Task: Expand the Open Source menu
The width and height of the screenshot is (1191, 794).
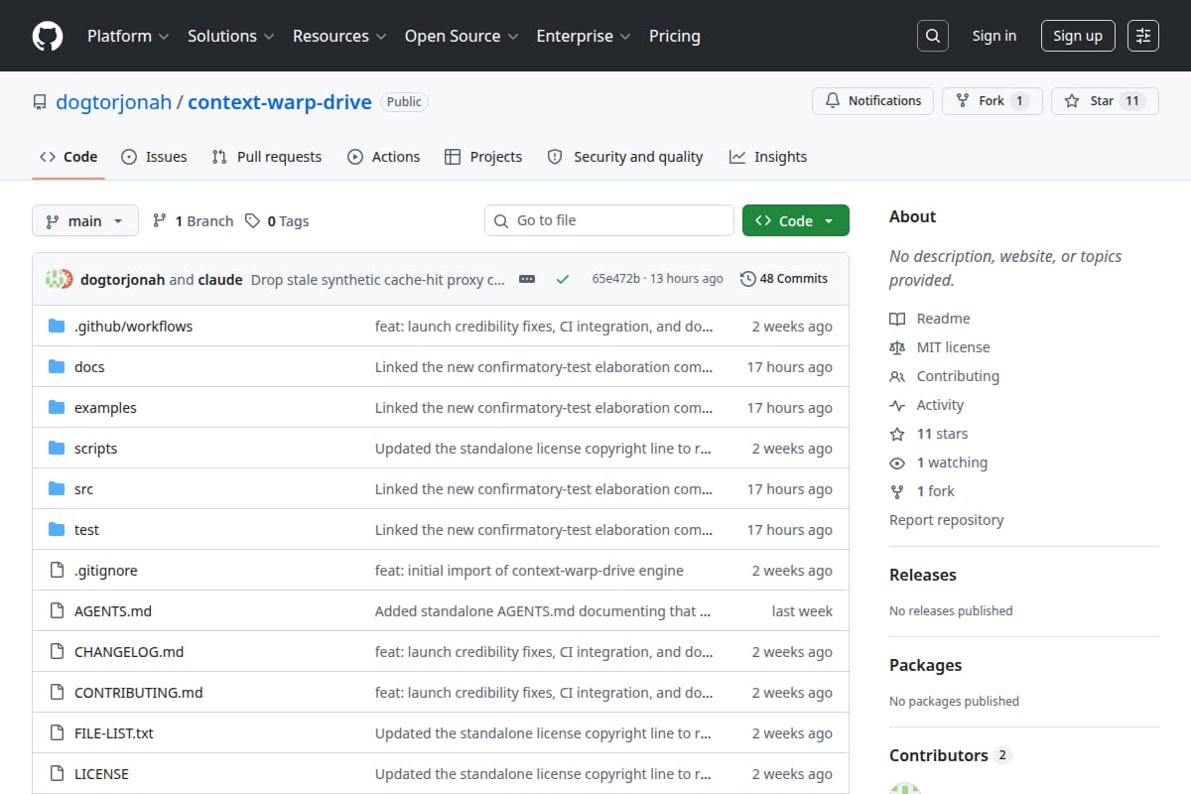Action: (463, 36)
